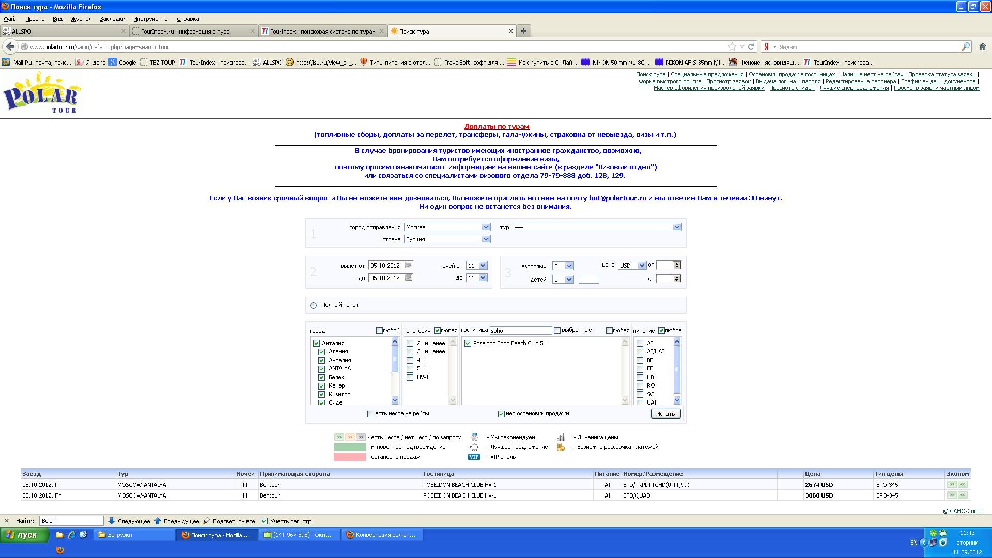Uncheck the 'Белек' city checkbox

click(321, 377)
